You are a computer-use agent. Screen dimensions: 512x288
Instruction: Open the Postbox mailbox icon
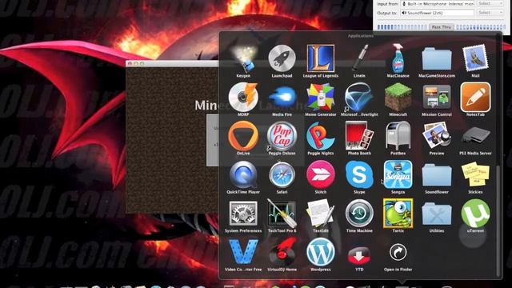pyautogui.click(x=398, y=136)
